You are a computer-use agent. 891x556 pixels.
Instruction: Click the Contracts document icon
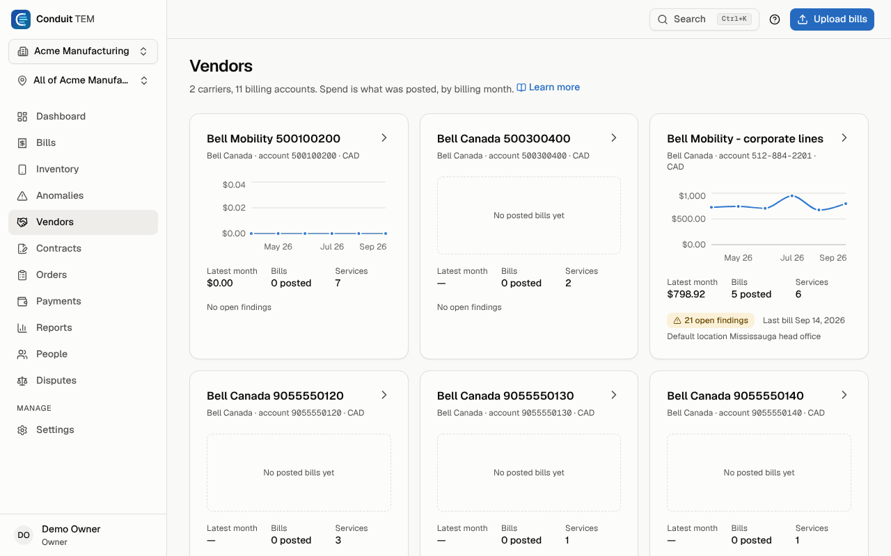coord(22,249)
